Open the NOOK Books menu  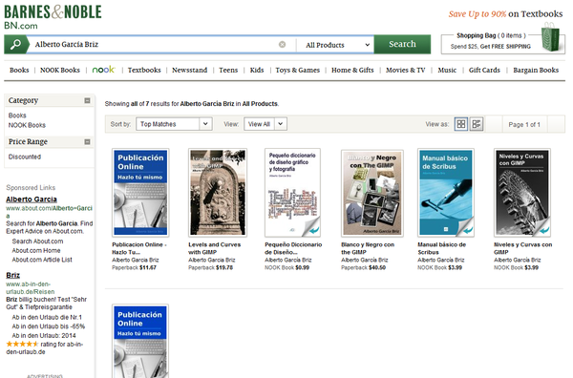pos(60,70)
